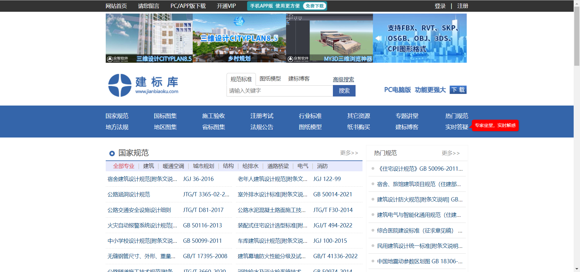Screen dimensions: 580x272
Task: Open 装配式住宅设计选型标准 entry
Action: 272,226
